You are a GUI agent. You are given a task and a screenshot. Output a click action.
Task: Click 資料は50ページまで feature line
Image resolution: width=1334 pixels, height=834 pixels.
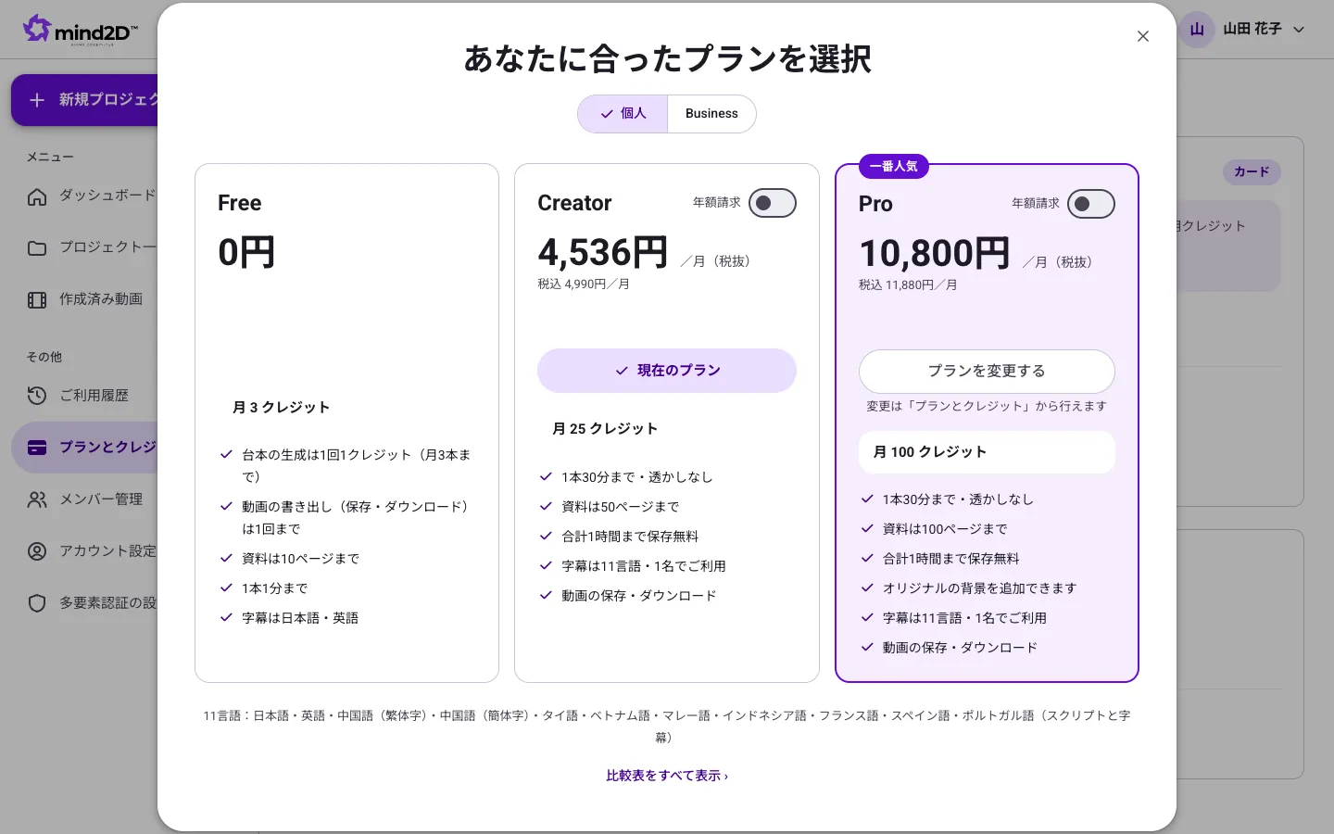click(620, 507)
